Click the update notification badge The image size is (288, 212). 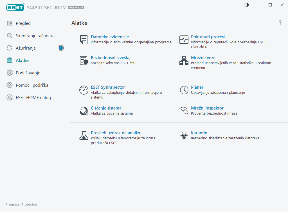point(61,48)
